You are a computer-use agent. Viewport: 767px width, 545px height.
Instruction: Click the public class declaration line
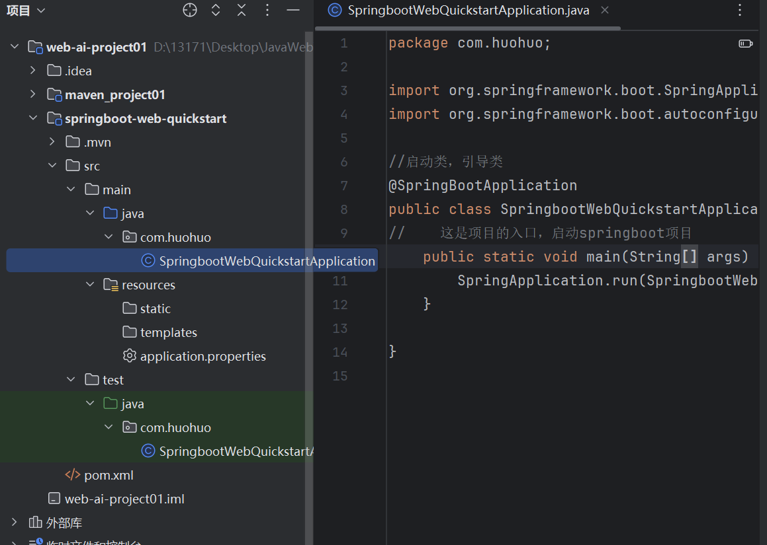[x=573, y=209]
